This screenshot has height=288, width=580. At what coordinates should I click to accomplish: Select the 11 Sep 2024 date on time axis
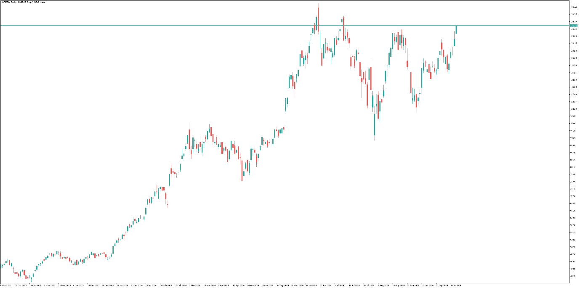427,285
